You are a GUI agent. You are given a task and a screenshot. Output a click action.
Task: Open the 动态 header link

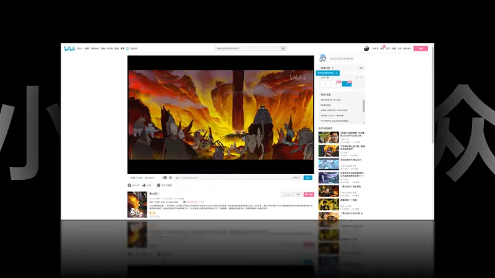click(388, 49)
